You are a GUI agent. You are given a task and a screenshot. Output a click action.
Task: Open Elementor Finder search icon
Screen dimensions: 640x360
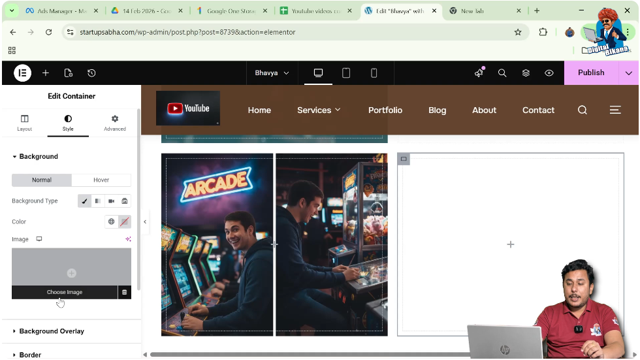pos(502,73)
